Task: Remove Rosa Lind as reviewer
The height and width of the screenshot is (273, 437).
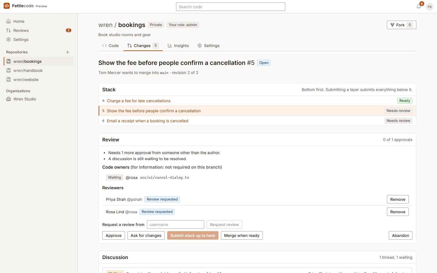Action: pos(398,212)
